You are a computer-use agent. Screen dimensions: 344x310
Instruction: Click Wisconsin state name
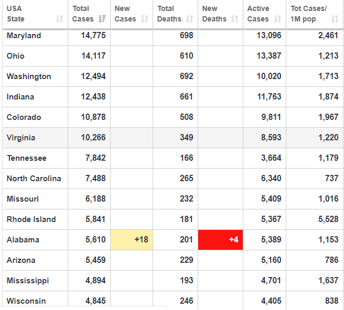pyautogui.click(x=26, y=301)
